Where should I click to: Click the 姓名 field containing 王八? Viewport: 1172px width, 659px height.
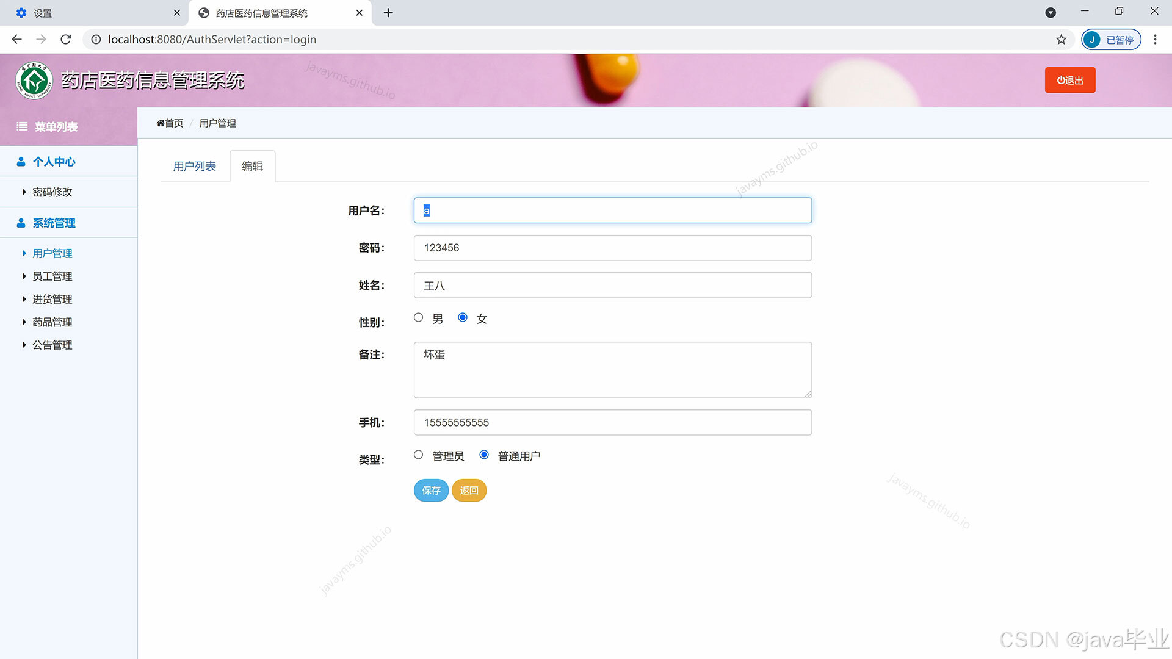click(613, 285)
